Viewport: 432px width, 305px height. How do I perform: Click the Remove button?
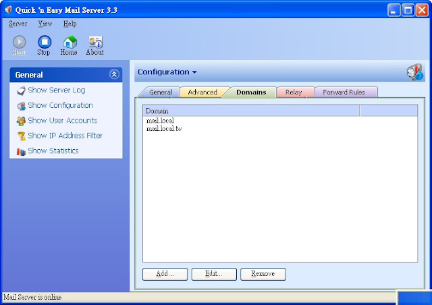point(263,274)
